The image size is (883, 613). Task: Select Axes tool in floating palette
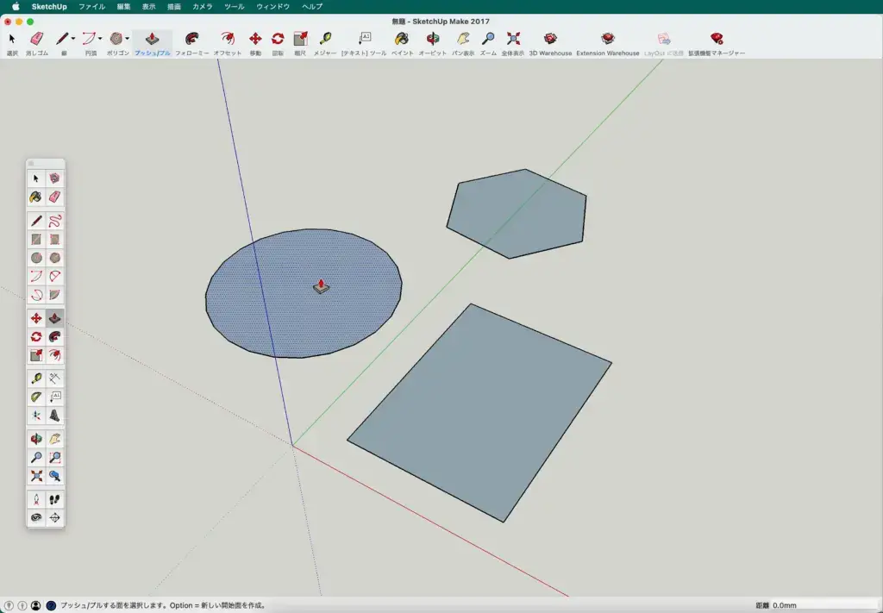(x=36, y=416)
